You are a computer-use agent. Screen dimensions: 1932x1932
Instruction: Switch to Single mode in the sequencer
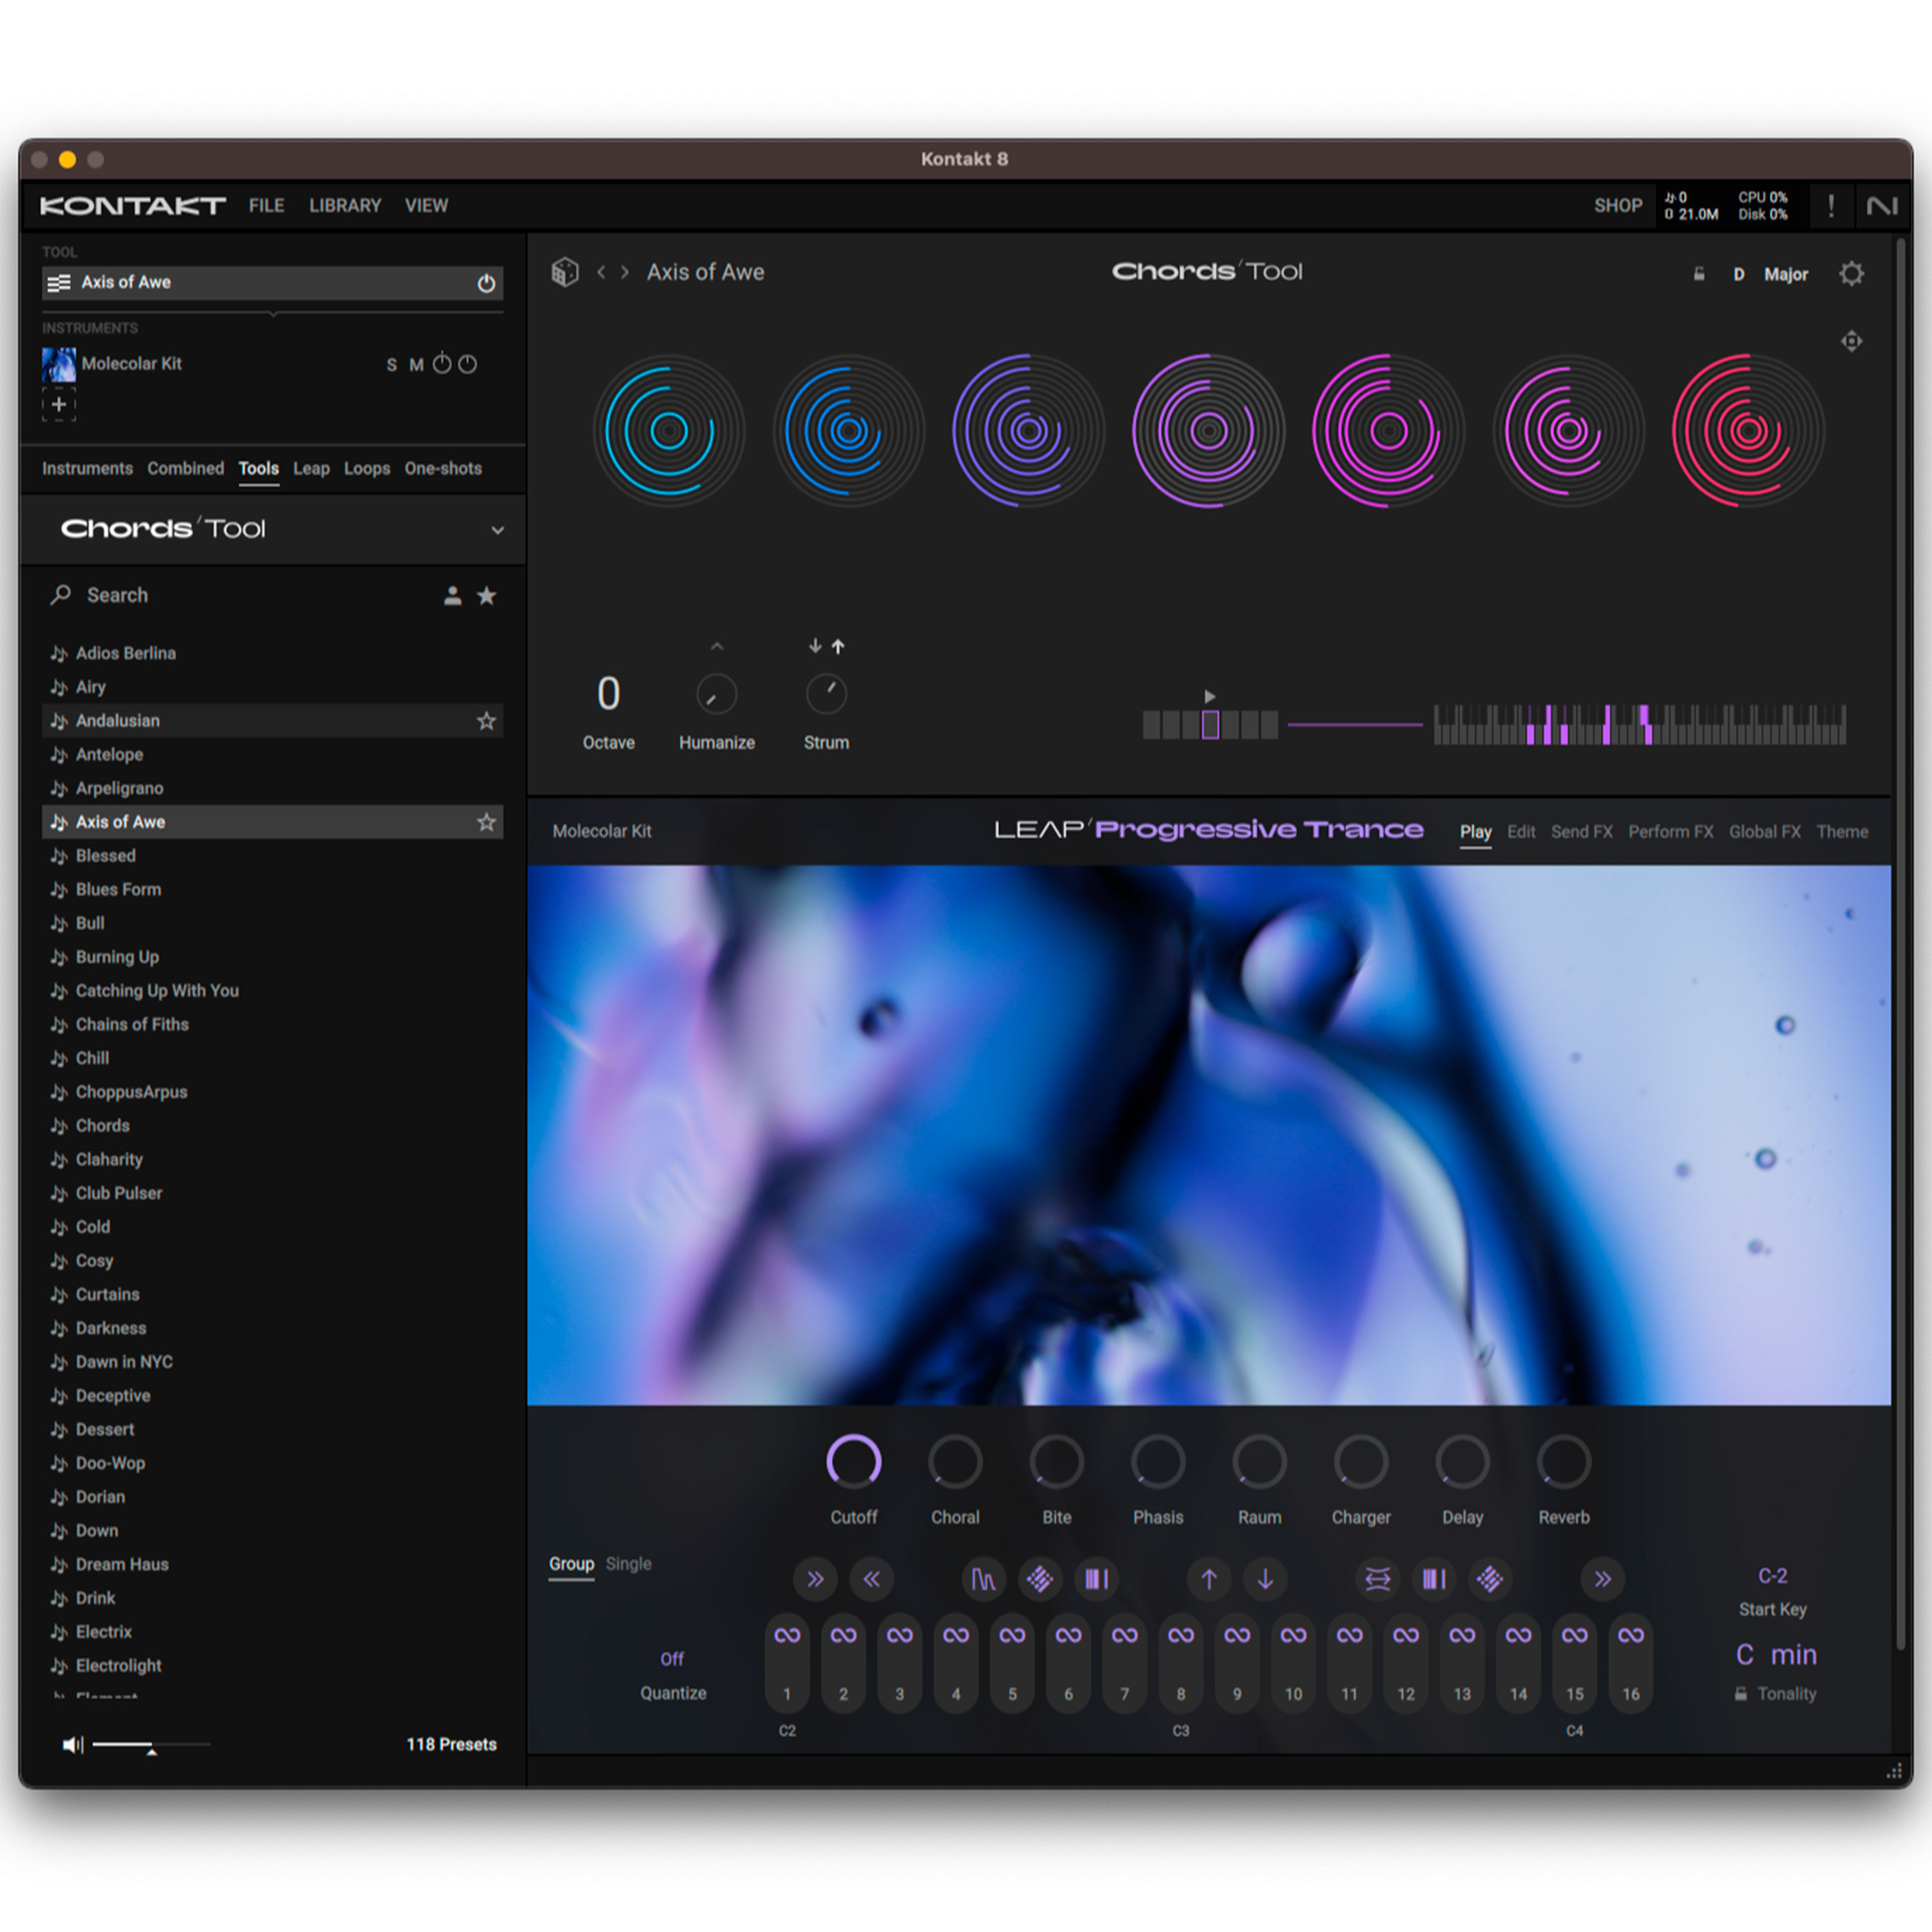point(629,1564)
